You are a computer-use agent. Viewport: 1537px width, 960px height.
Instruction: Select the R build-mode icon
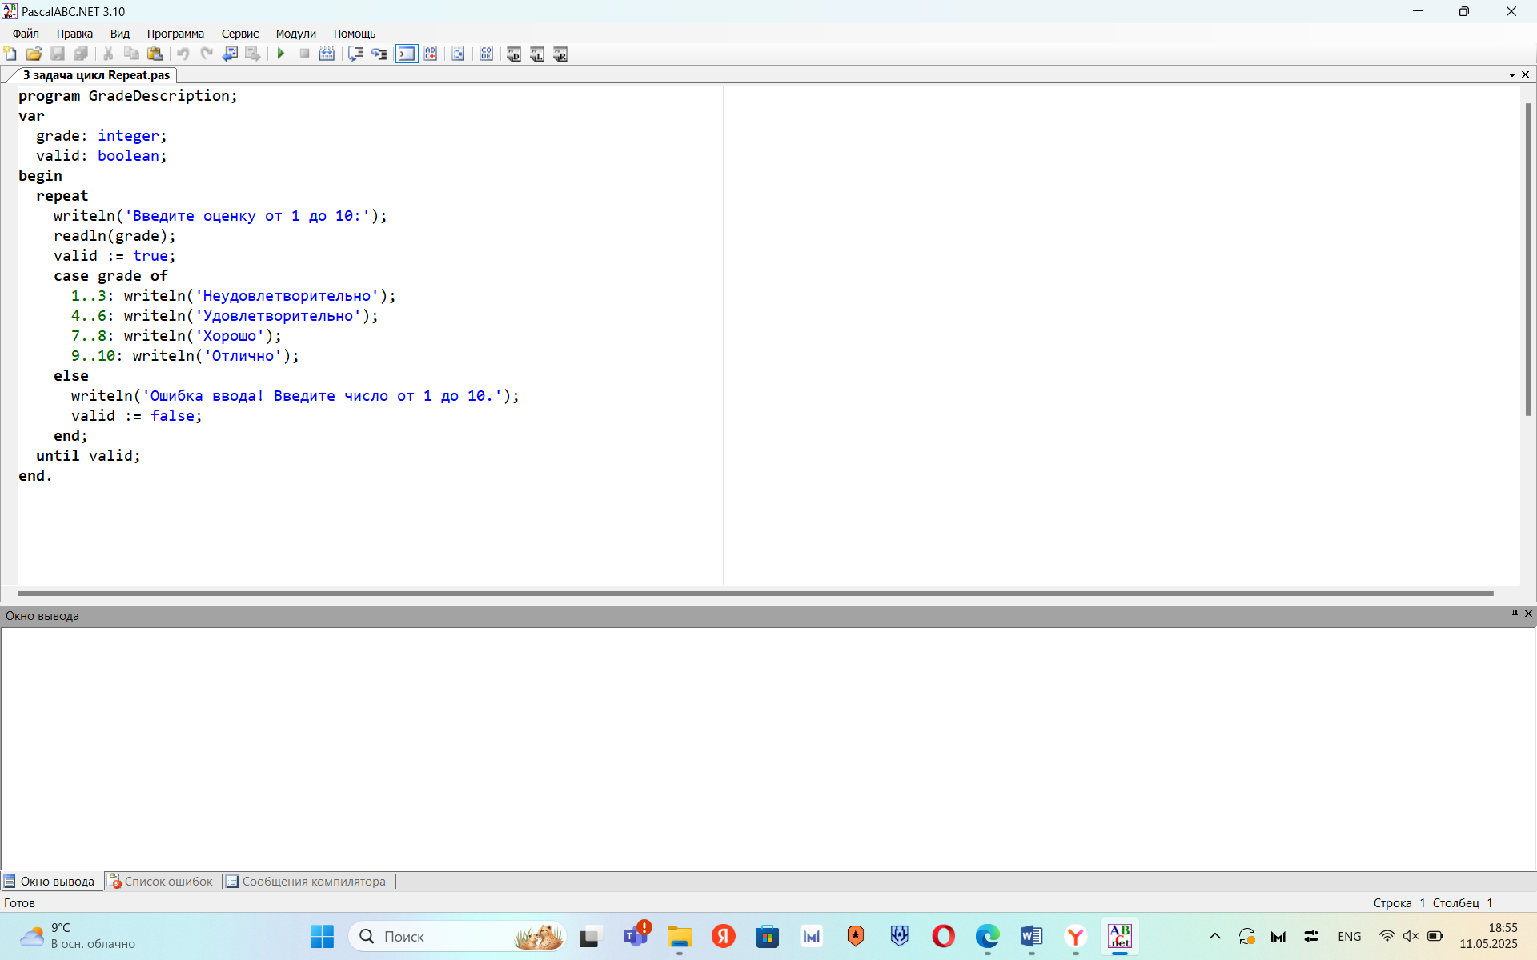click(x=560, y=54)
